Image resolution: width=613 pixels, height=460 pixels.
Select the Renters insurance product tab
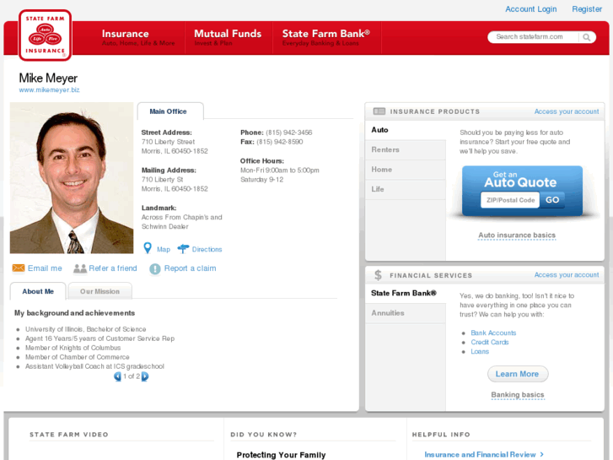[x=406, y=150]
